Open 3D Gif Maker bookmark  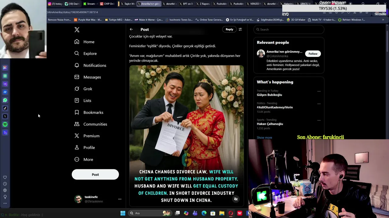[296, 20]
